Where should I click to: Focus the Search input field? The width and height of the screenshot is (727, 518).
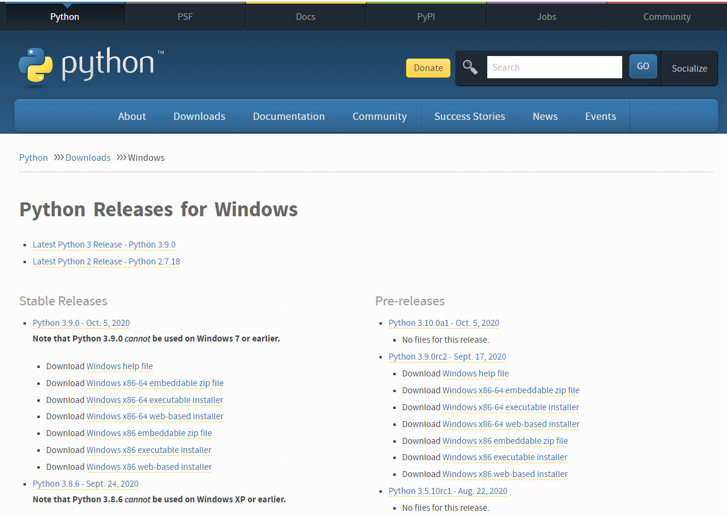pyautogui.click(x=554, y=67)
